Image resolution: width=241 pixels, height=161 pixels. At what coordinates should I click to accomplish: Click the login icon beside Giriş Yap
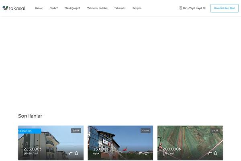[x=180, y=8]
